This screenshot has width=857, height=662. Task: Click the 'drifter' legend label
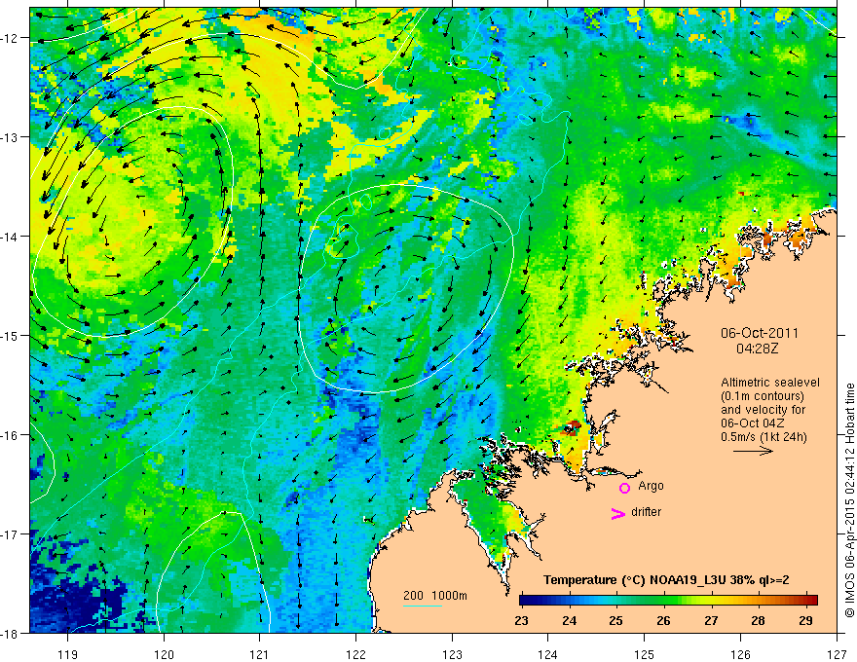[646, 512]
